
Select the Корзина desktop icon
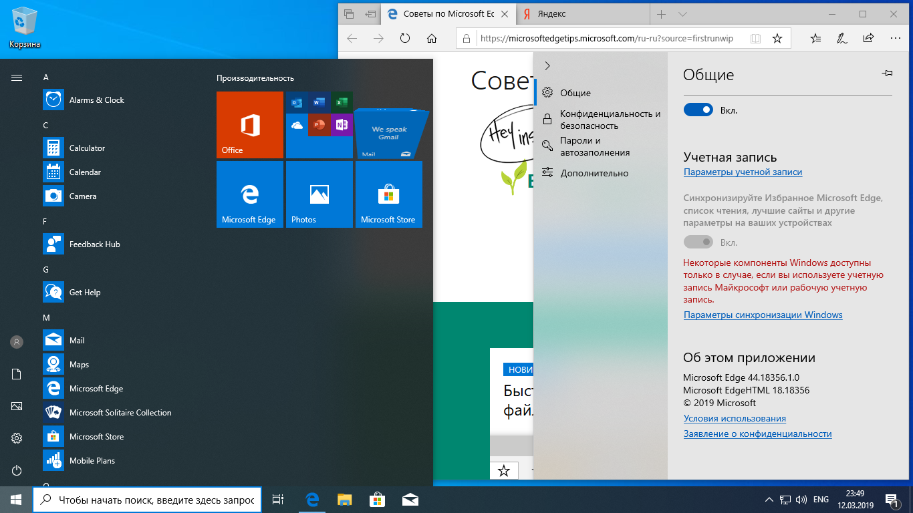click(25, 28)
